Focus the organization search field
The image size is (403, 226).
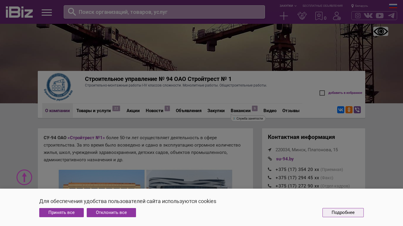pos(164,12)
